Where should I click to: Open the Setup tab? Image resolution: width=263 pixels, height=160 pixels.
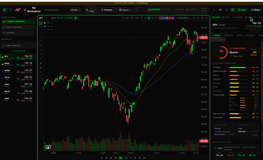tap(240, 35)
